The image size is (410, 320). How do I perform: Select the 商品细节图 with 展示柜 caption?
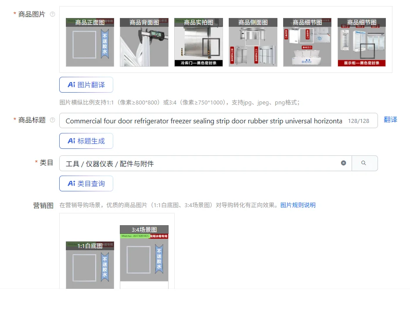tap(362, 42)
